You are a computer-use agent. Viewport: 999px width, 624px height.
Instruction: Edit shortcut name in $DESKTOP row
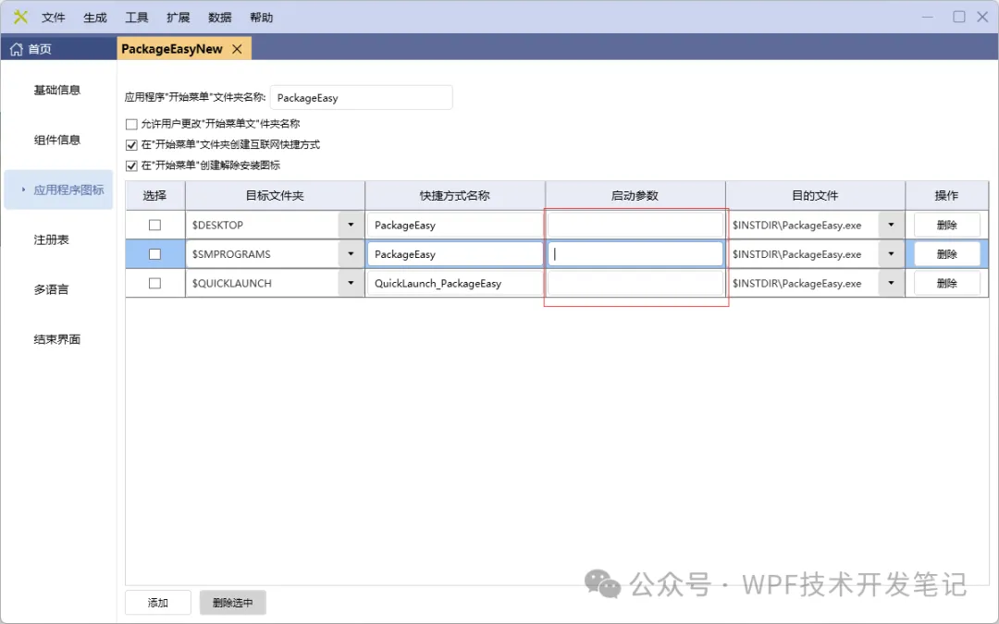[455, 225]
